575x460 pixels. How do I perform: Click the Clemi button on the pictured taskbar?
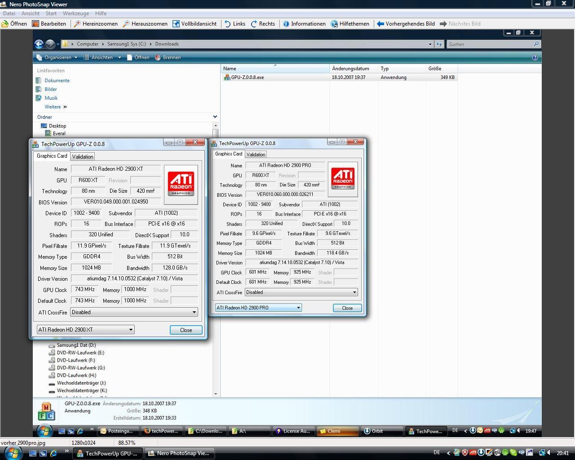click(338, 431)
